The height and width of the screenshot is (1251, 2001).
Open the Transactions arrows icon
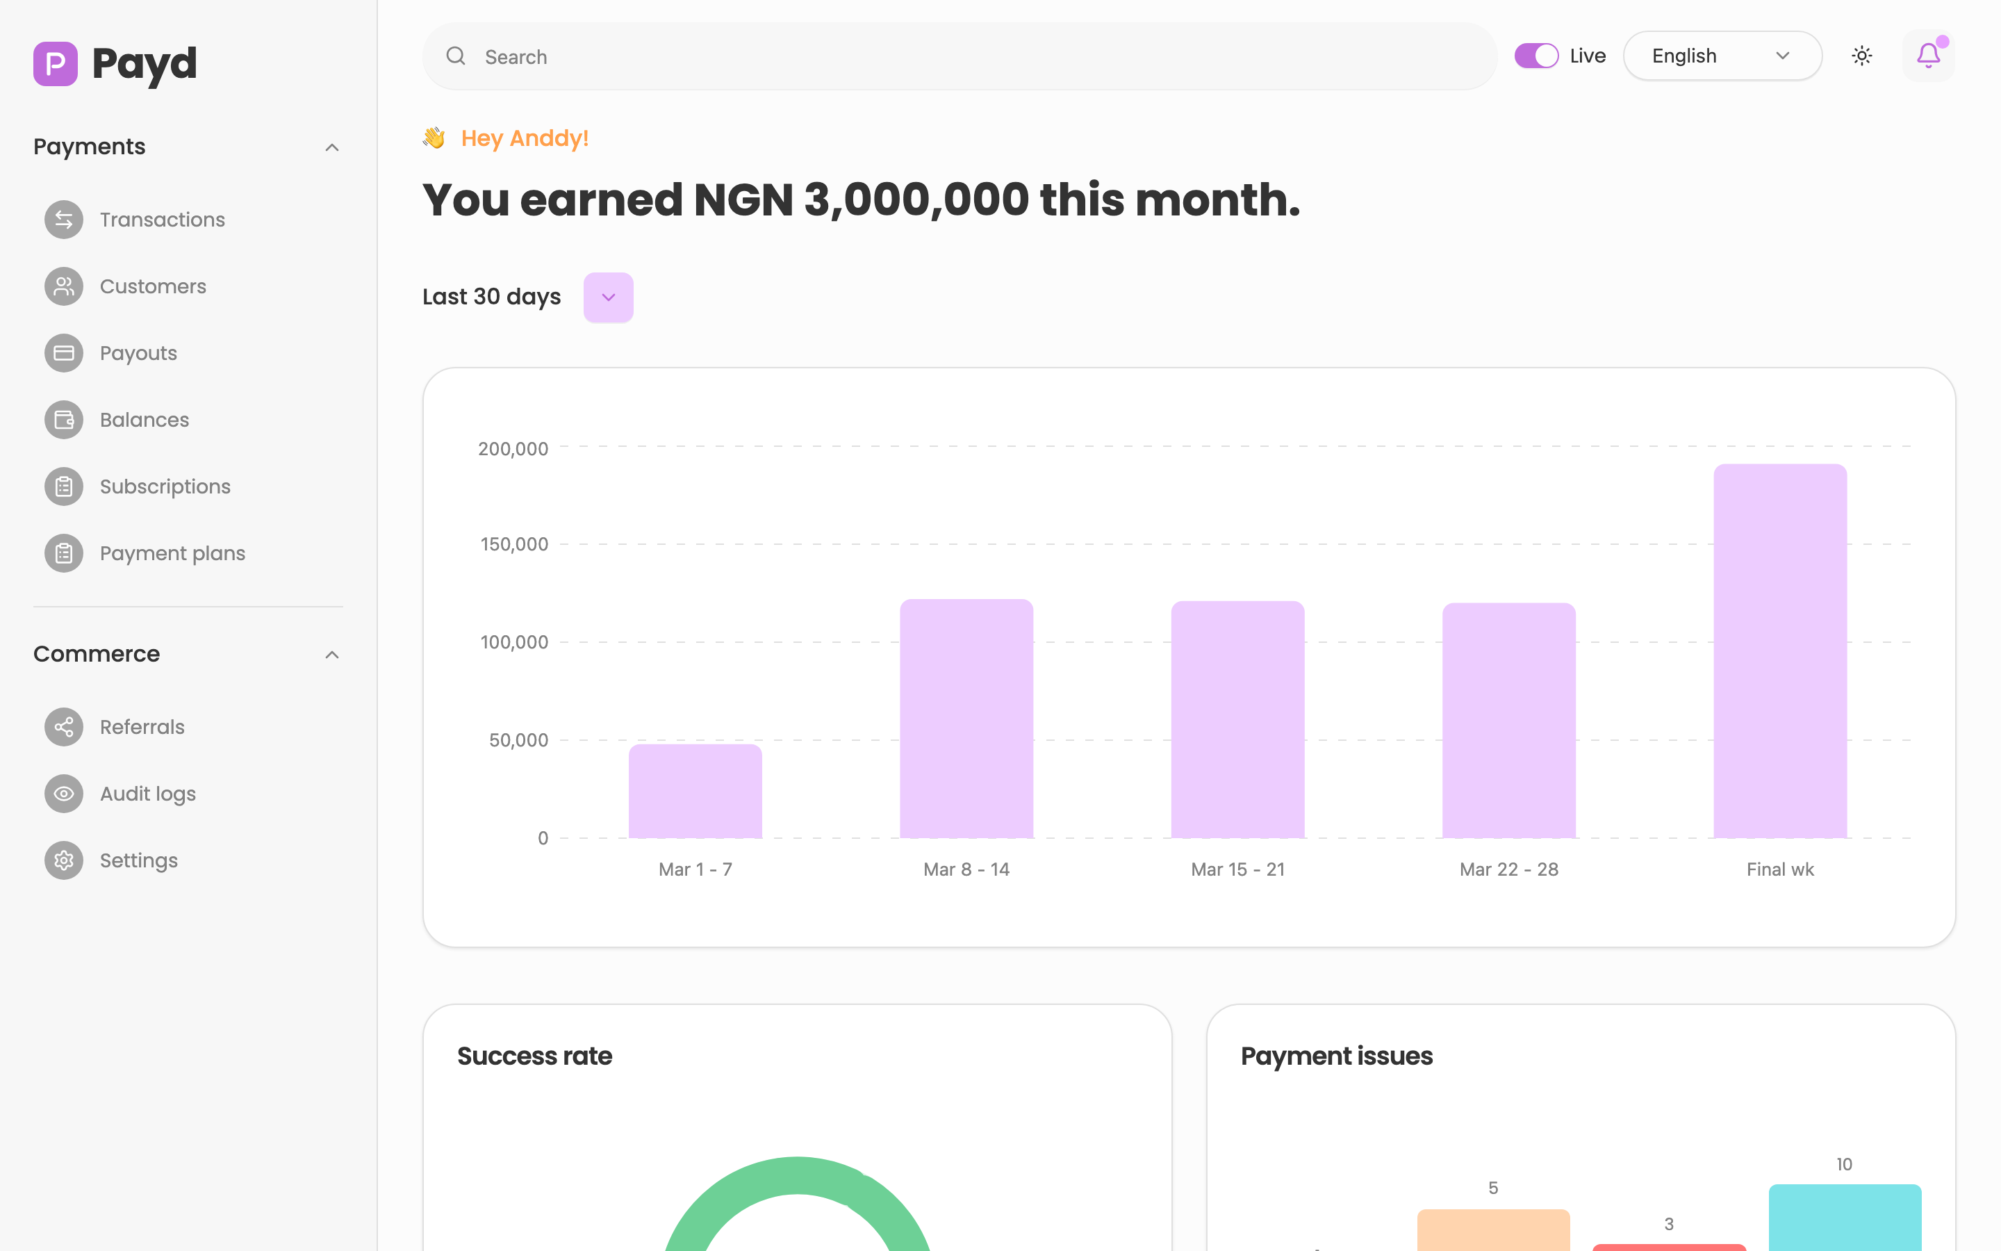click(64, 219)
